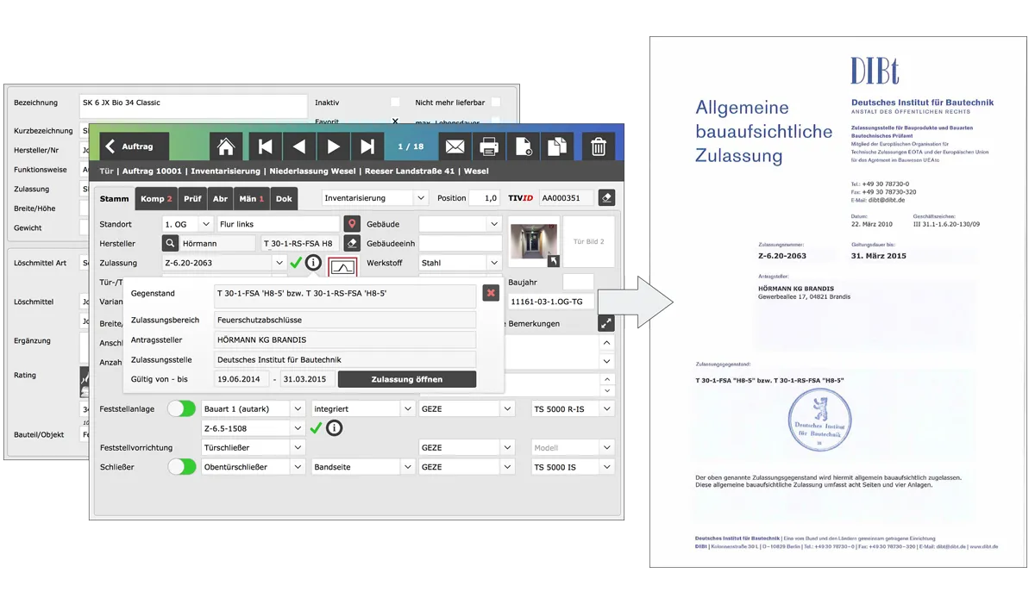
Task: Jump to the first record
Action: pyautogui.click(x=266, y=146)
